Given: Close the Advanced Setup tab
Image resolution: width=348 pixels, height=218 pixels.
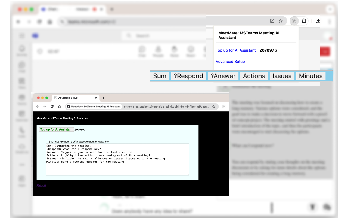Looking at the screenshot, I should pos(96,98).
